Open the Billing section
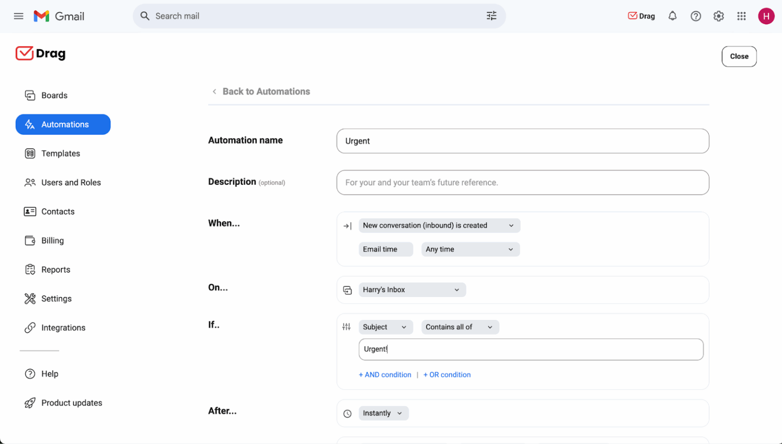The height and width of the screenshot is (444, 782). 52,240
